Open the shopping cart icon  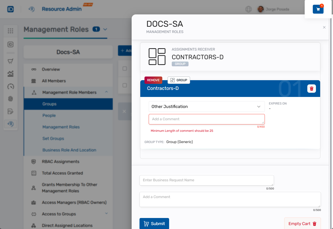pos(318,9)
